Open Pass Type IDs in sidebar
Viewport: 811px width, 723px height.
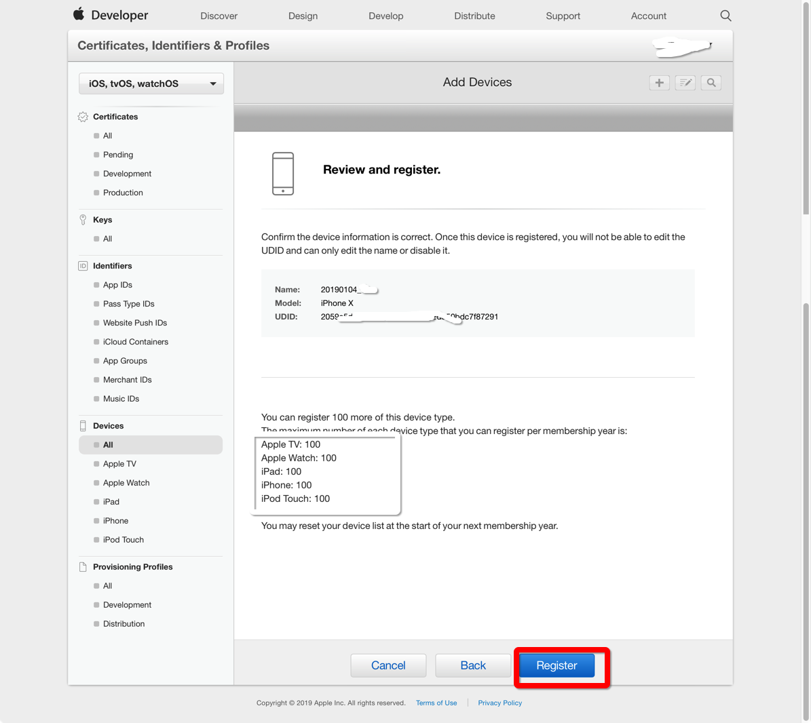click(x=129, y=304)
